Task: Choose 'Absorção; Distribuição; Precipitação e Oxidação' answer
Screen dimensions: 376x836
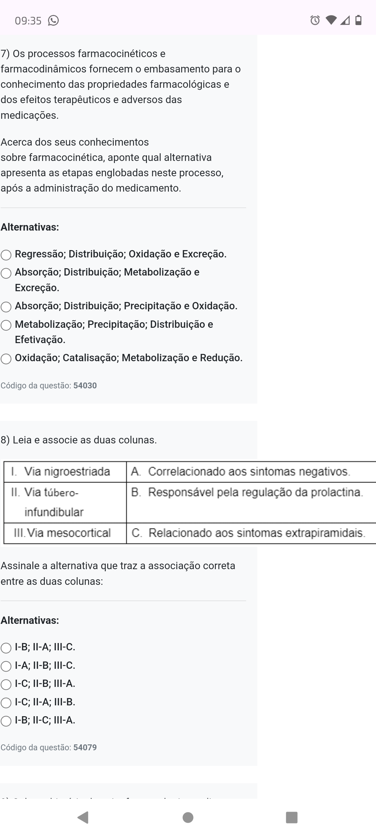Action: pyautogui.click(x=6, y=307)
